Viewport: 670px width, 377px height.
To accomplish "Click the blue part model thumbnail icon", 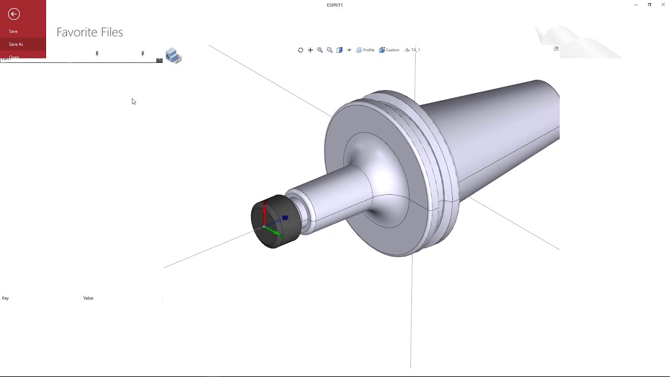I will click(173, 56).
